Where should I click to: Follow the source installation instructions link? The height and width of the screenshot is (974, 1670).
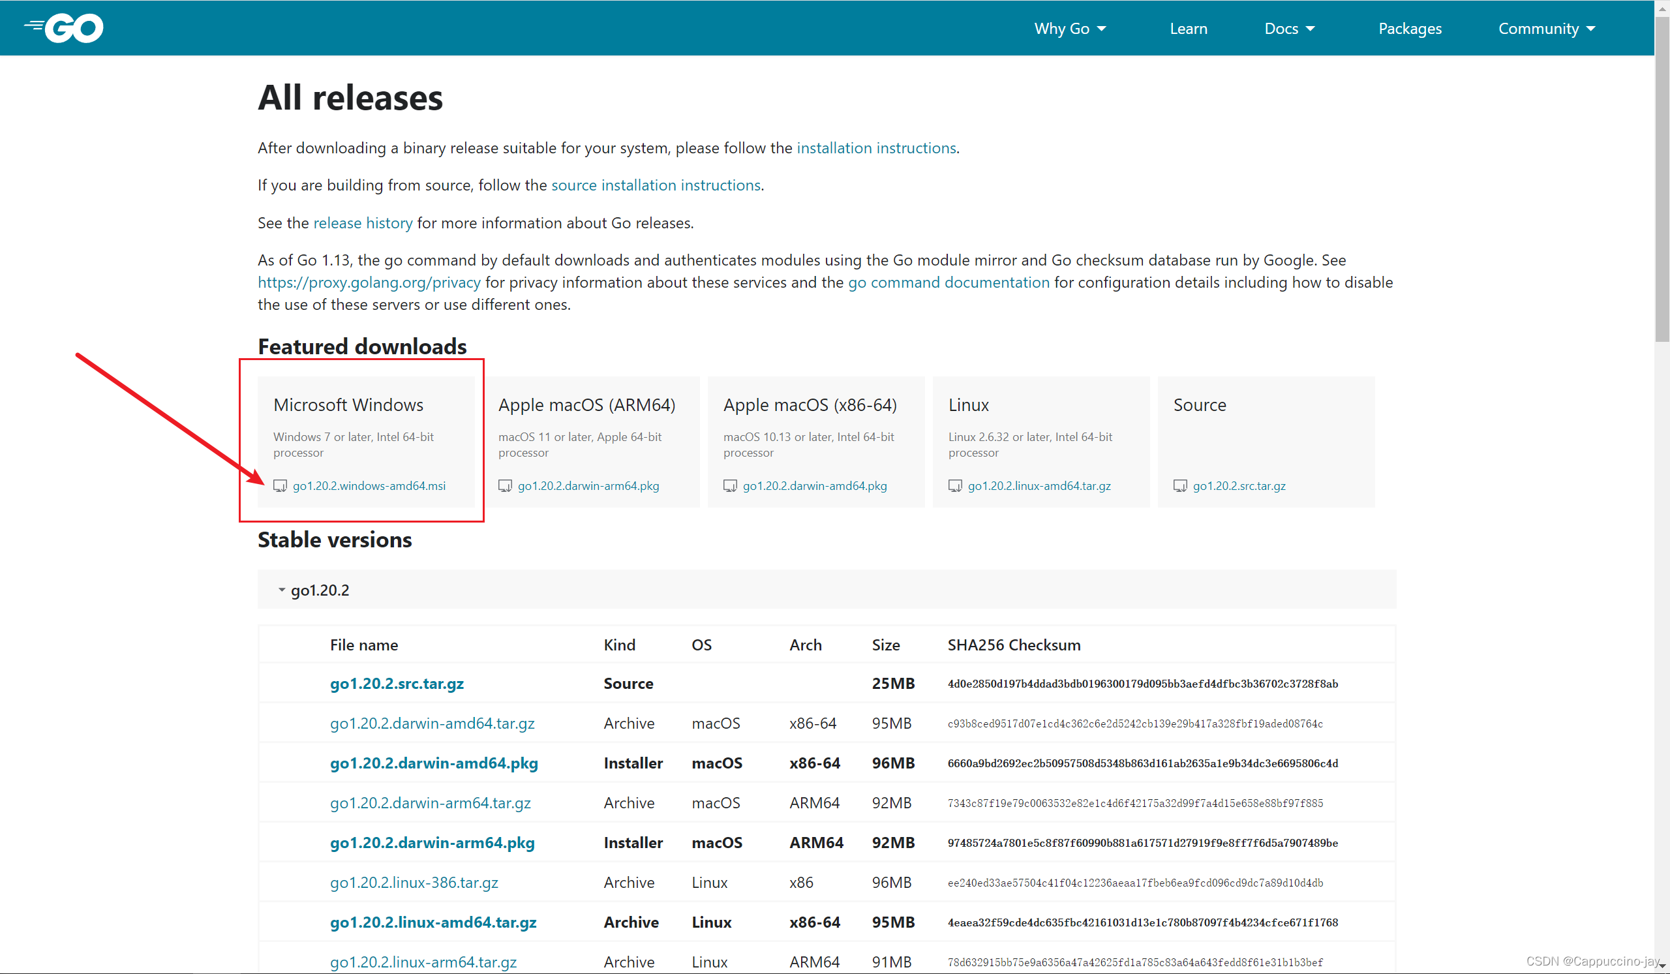pyautogui.click(x=656, y=185)
